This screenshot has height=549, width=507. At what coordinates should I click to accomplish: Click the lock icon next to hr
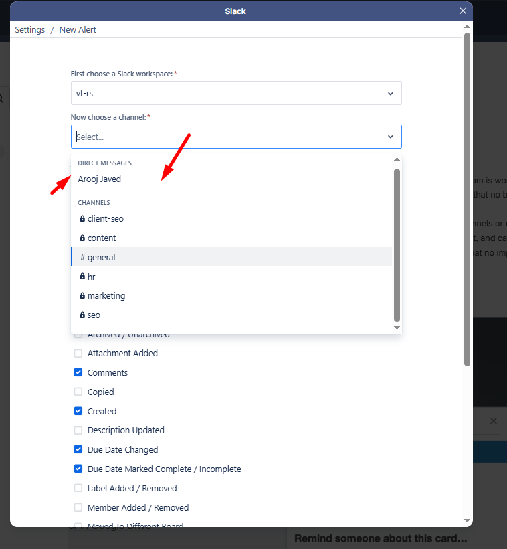point(82,277)
